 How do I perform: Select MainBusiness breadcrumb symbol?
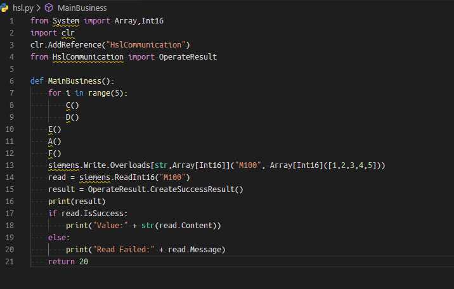[82, 8]
